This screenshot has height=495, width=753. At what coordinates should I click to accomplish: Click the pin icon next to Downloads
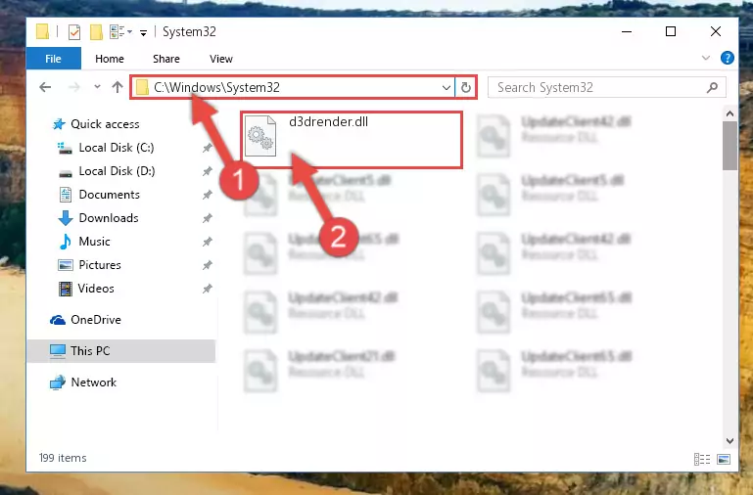click(x=207, y=218)
